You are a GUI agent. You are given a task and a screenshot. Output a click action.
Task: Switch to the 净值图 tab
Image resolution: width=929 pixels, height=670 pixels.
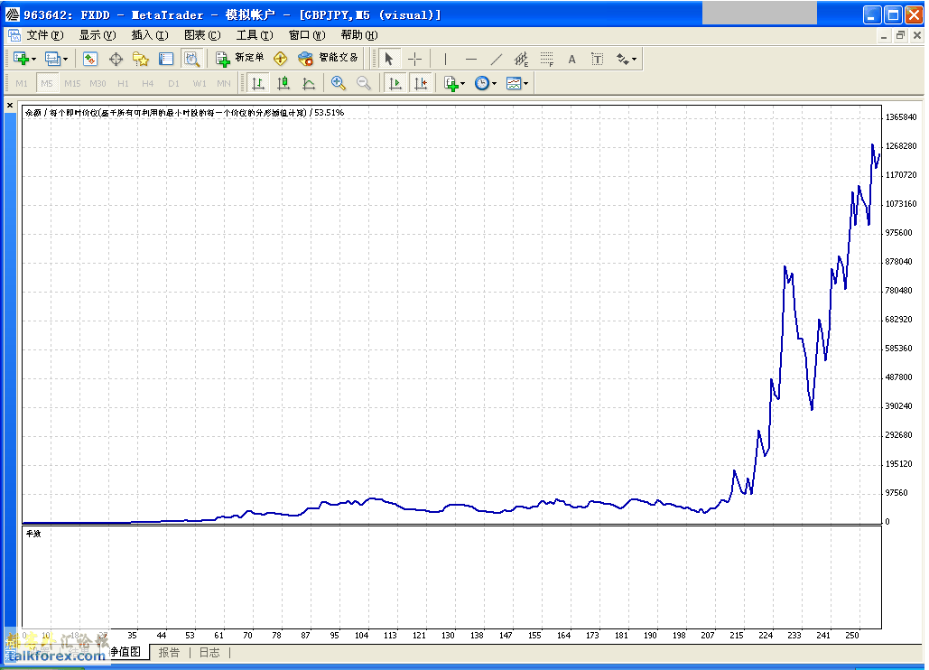coord(125,652)
